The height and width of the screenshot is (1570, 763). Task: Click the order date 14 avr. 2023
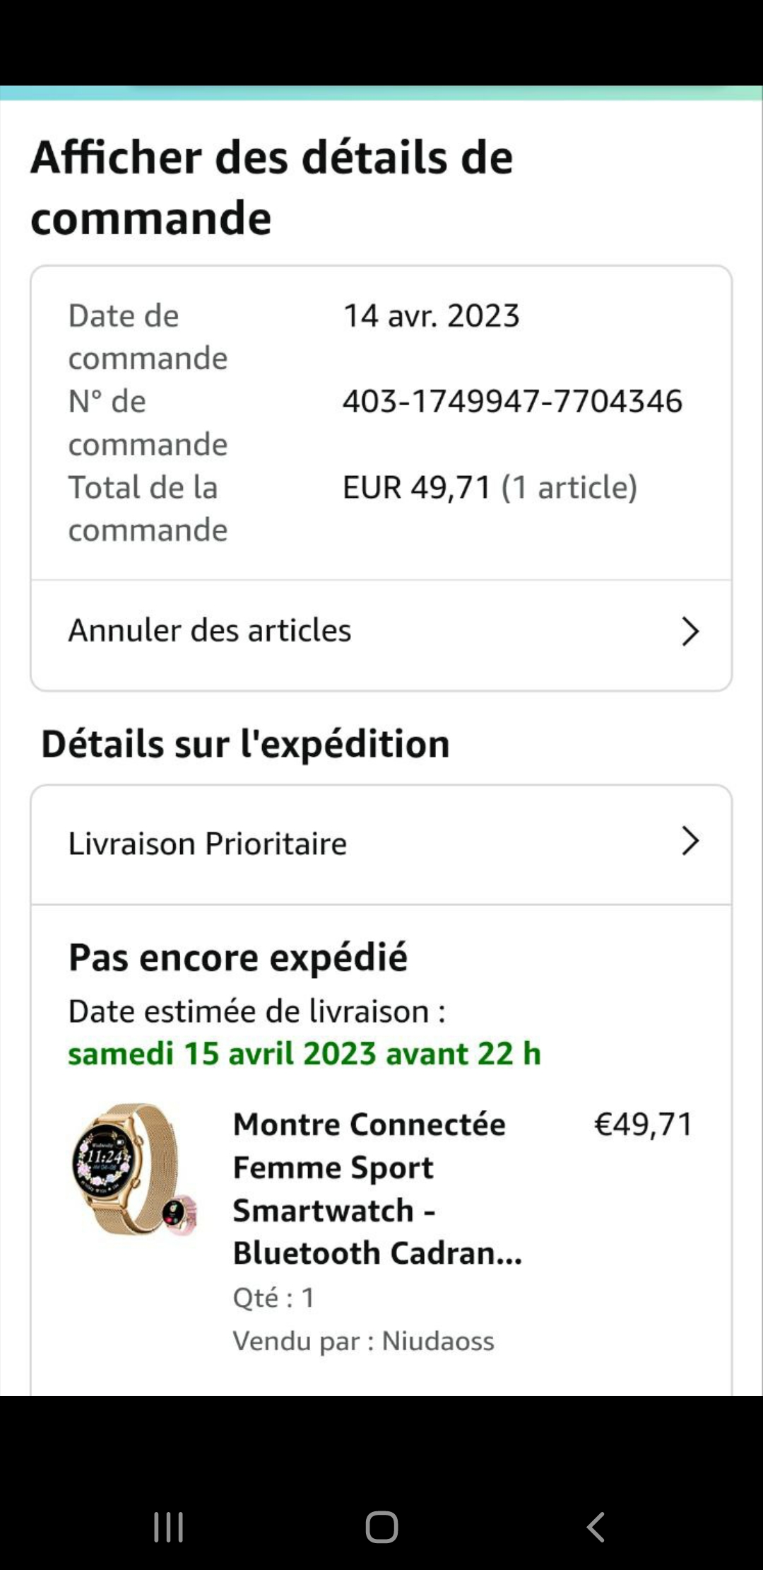[x=431, y=315]
